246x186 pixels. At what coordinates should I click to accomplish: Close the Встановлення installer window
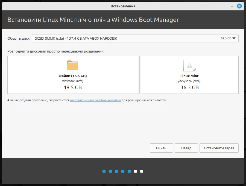pyautogui.click(x=239, y=6)
